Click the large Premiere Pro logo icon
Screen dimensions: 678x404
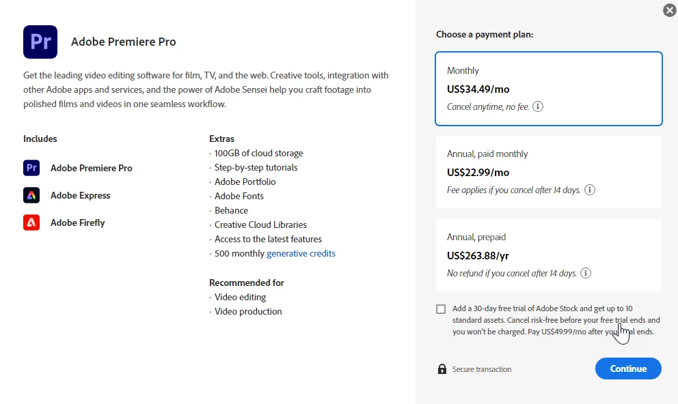coord(40,42)
